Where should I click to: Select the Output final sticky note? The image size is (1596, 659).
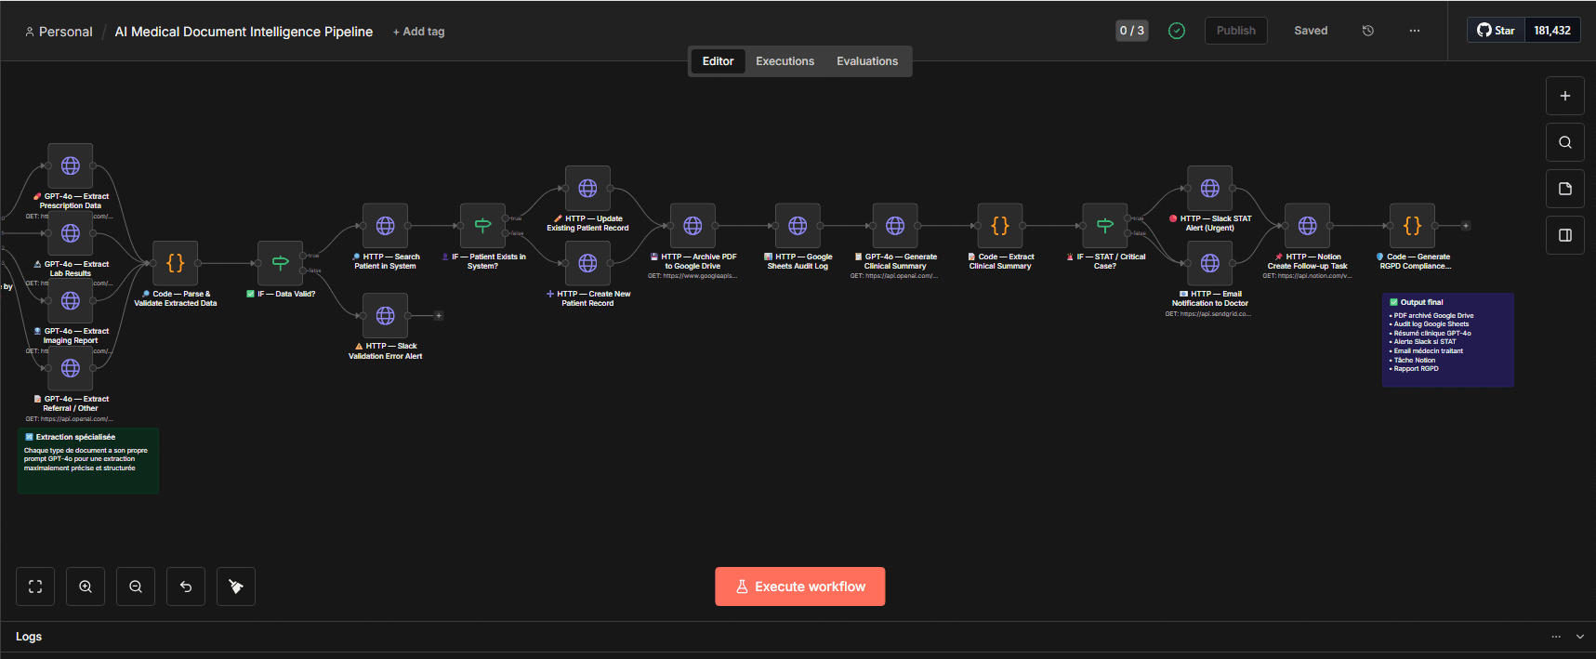click(1448, 340)
